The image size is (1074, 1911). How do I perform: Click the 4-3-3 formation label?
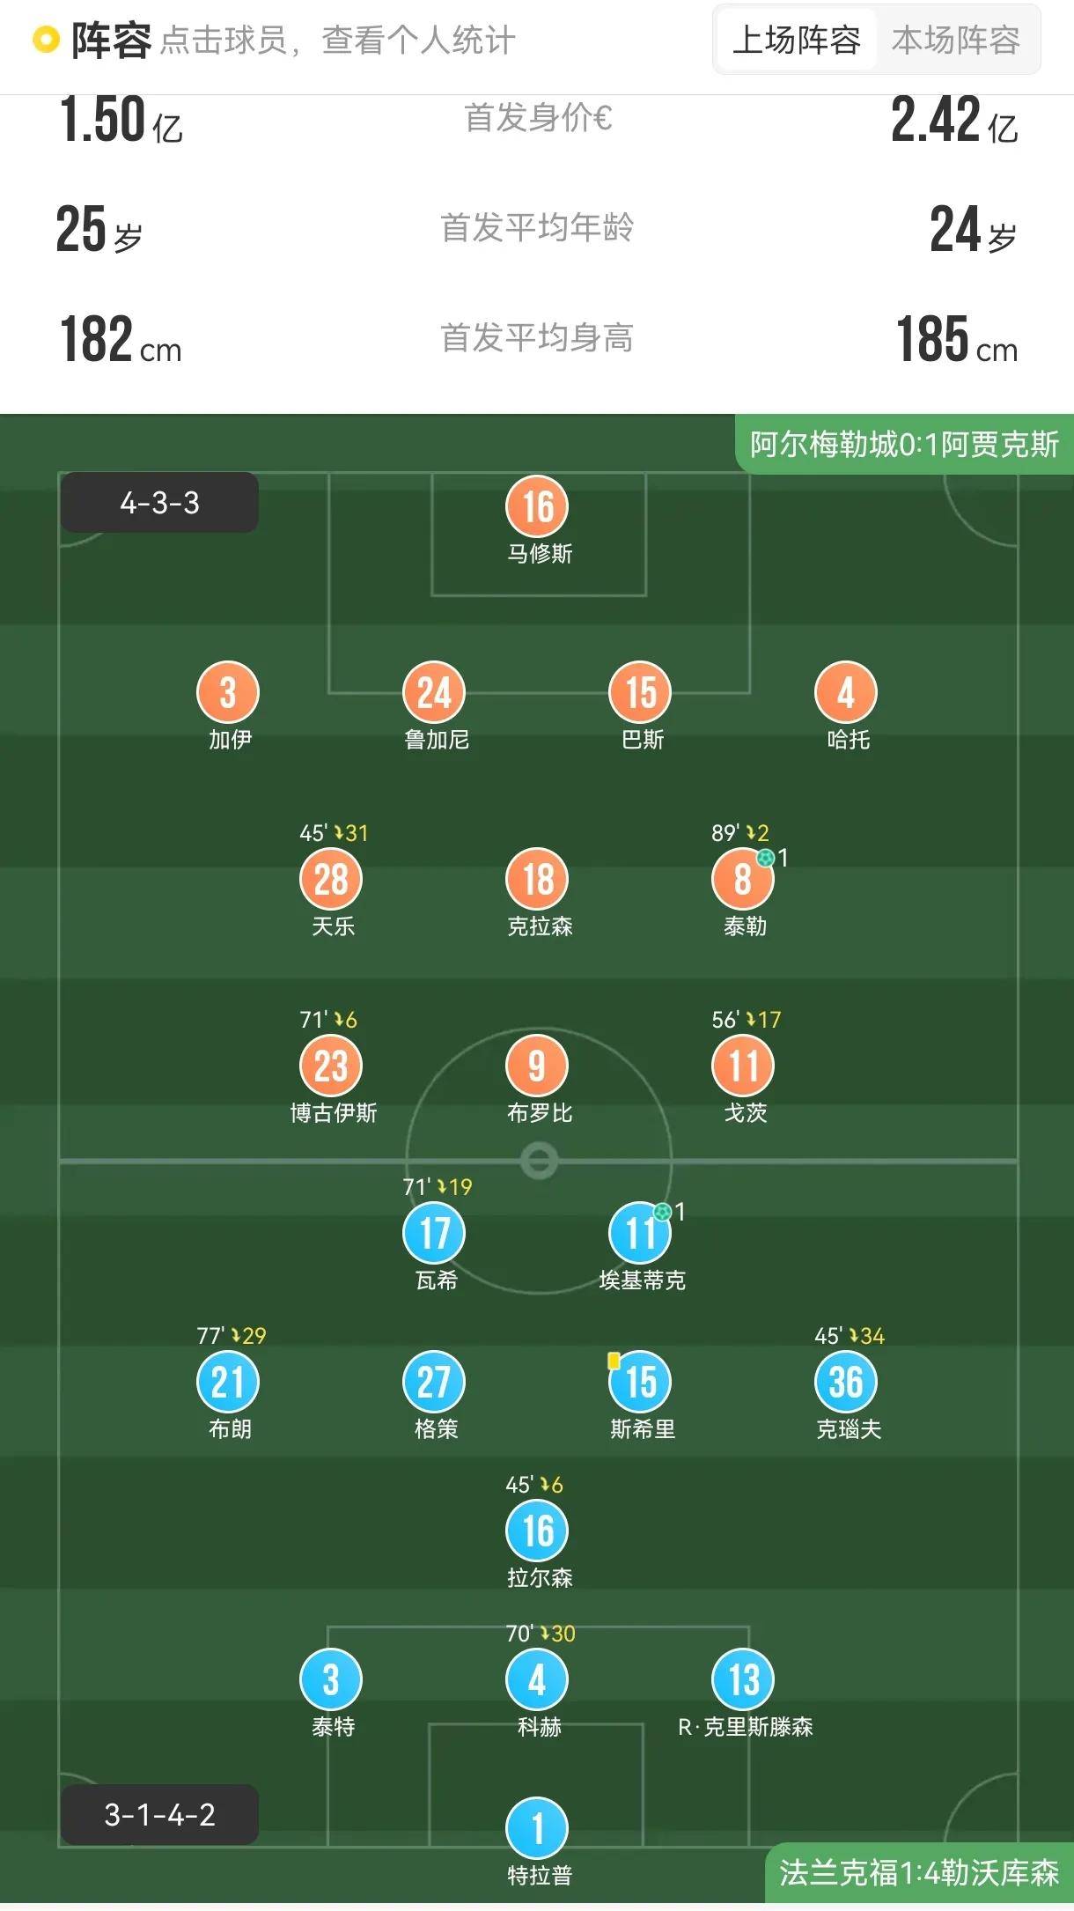click(x=158, y=502)
